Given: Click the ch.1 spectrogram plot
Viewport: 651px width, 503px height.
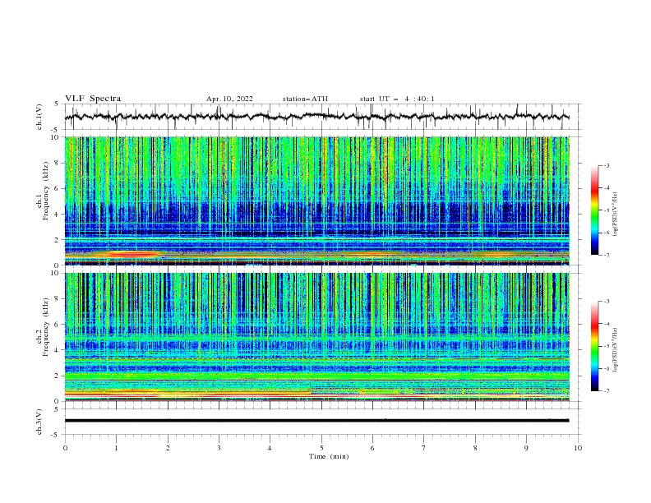Looking at the screenshot, I should [316, 201].
